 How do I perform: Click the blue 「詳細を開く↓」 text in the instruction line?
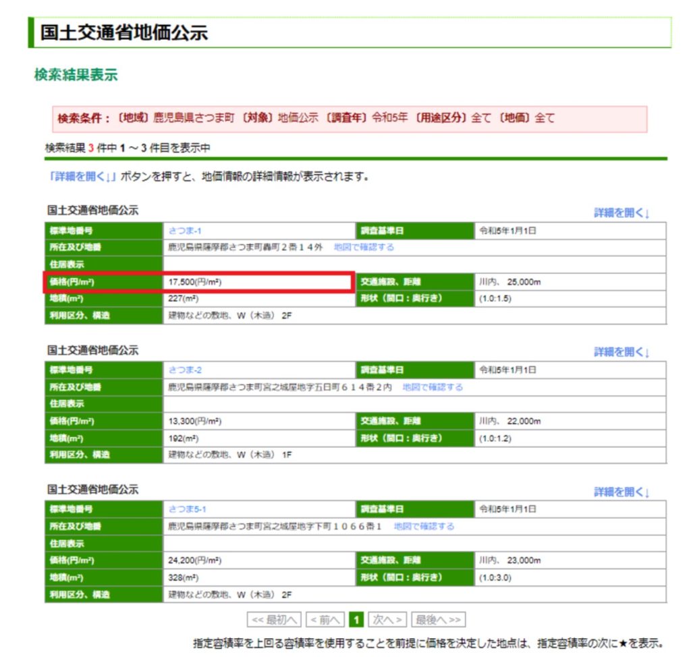pos(82,177)
